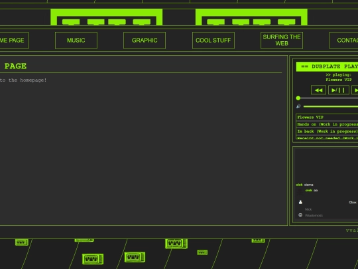Mute with the speaker volume icon

[x=298, y=106]
